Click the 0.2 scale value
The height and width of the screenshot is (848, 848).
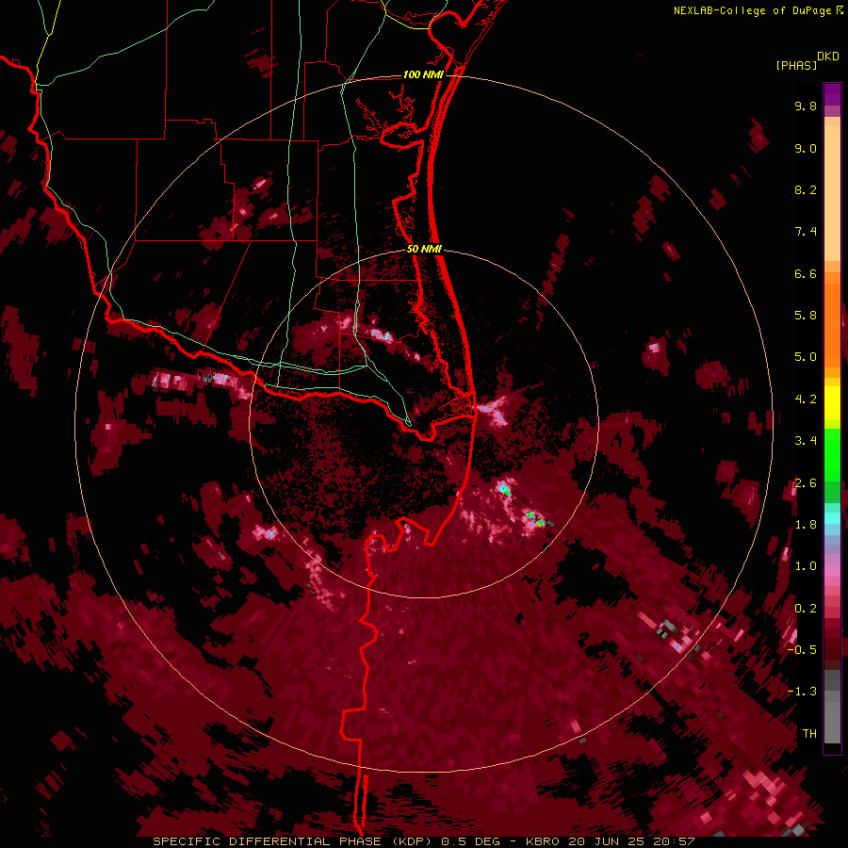806,609
